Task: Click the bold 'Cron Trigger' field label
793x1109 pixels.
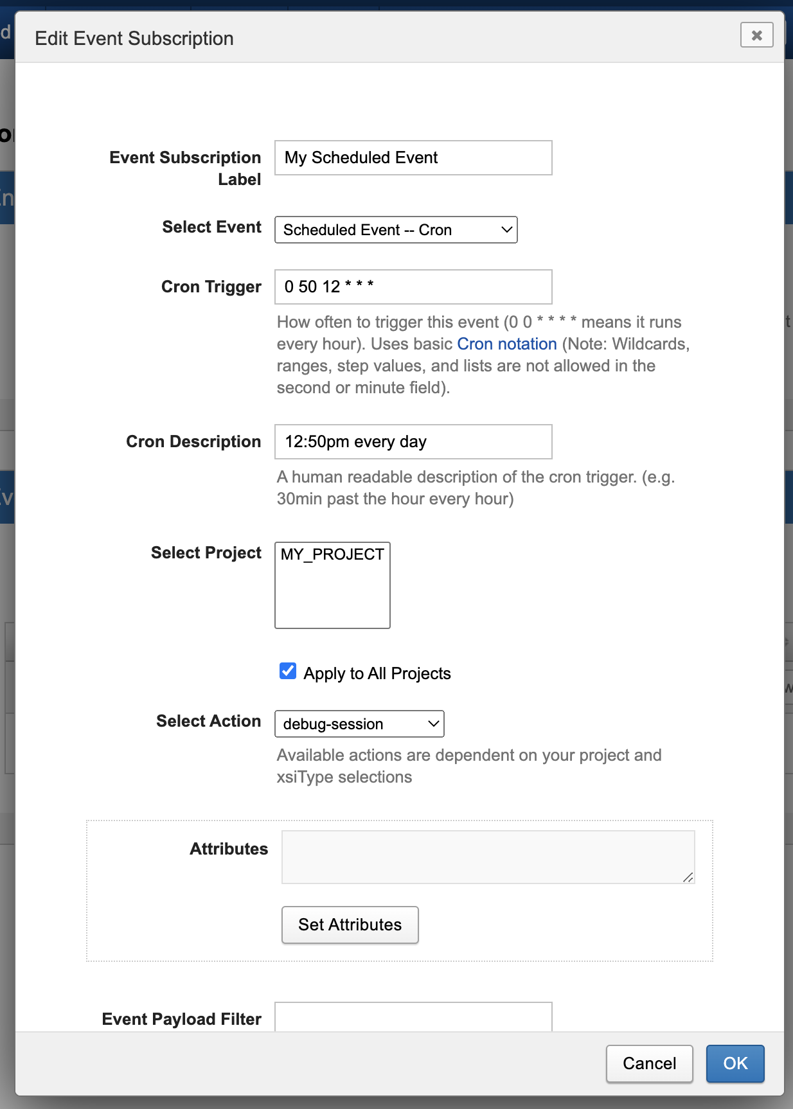Action: point(211,287)
